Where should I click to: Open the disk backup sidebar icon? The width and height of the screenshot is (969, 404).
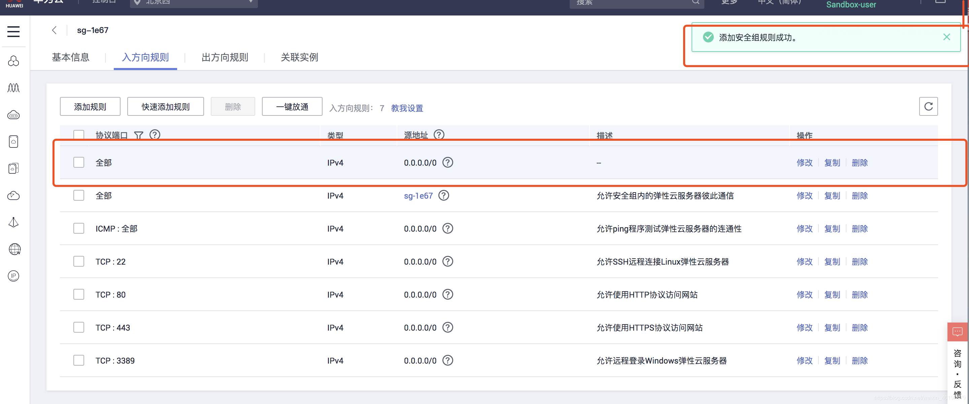13,168
